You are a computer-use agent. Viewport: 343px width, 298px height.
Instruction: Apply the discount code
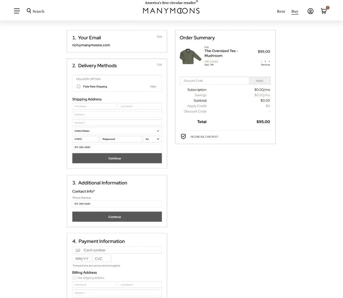pyautogui.click(x=259, y=81)
